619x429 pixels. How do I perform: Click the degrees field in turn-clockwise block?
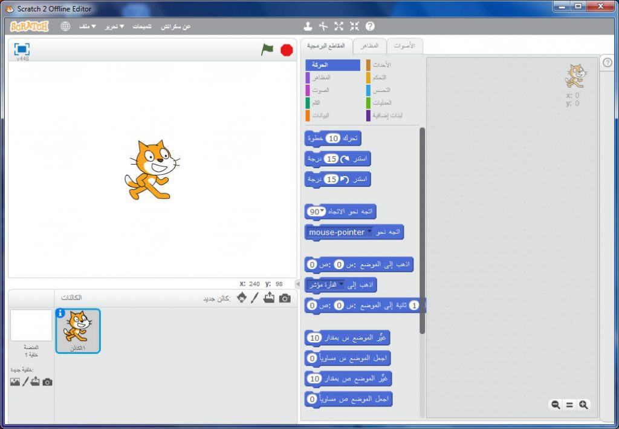pyautogui.click(x=331, y=159)
